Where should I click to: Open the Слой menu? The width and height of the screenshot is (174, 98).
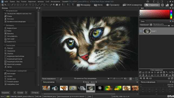[x=47, y=2]
